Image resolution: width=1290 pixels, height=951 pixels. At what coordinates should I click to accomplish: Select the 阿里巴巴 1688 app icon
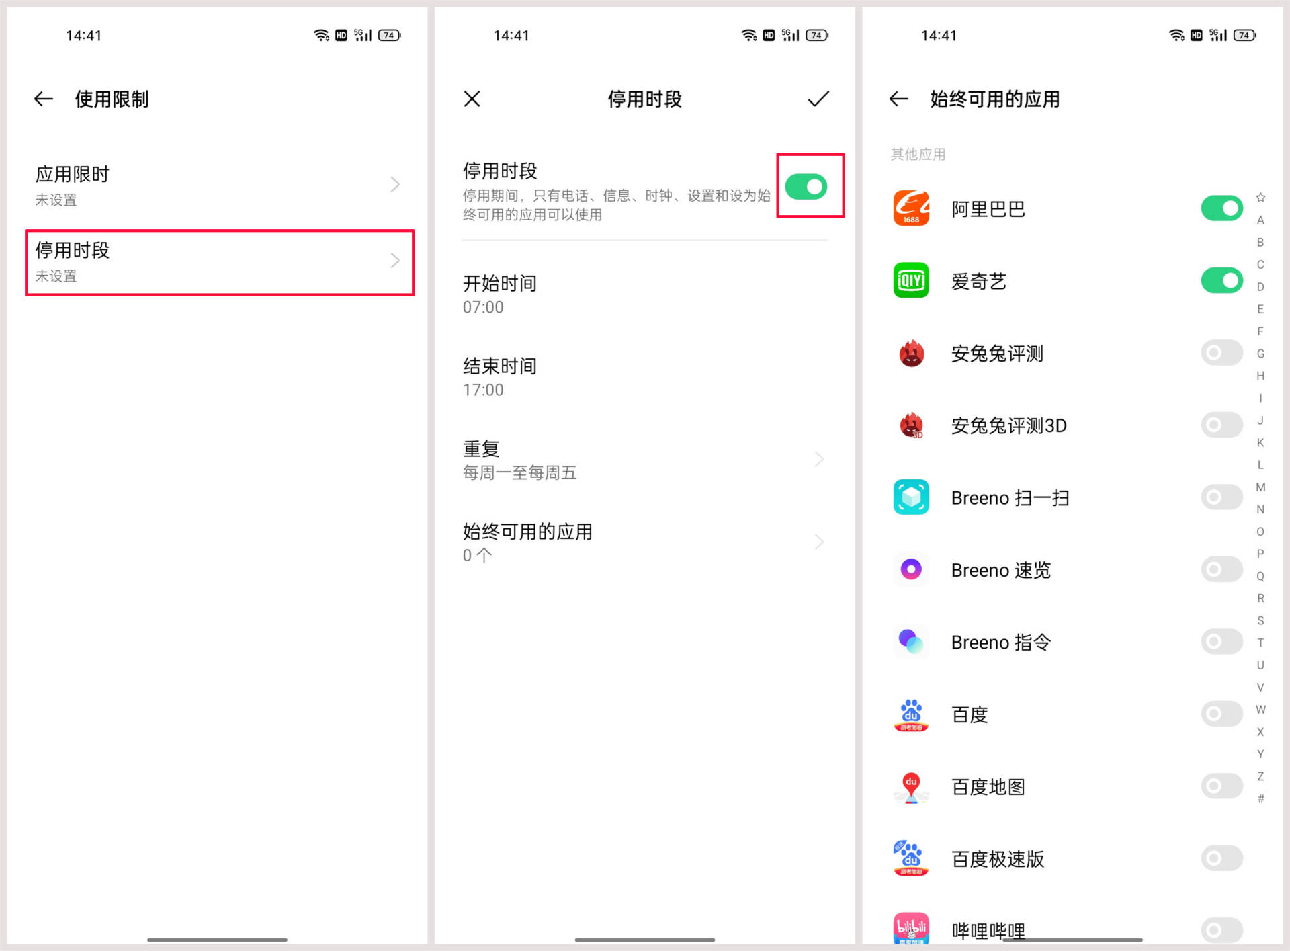tap(910, 208)
